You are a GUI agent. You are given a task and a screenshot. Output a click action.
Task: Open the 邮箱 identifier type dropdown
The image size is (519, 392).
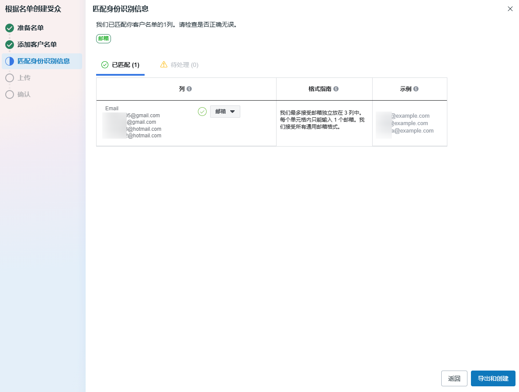point(225,112)
